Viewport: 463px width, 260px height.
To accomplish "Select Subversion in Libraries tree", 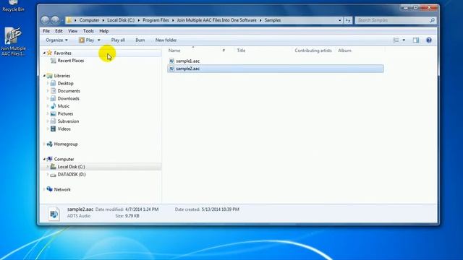I will click(x=68, y=121).
